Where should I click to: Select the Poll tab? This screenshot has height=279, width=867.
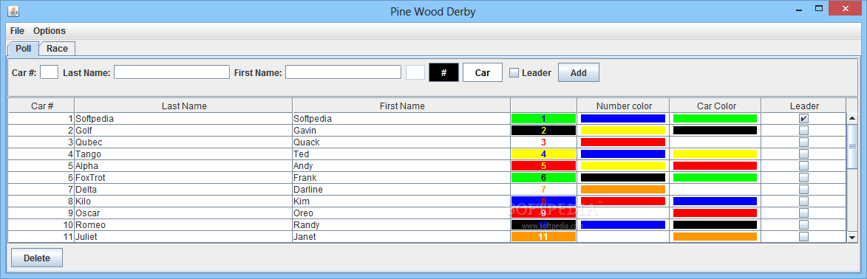23,49
